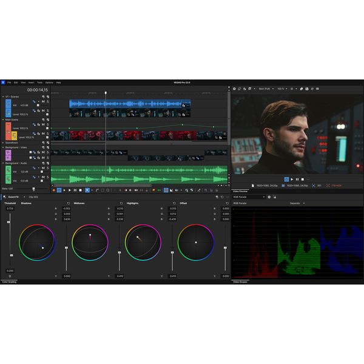Click the project settings gear in Video Preview
The width and height of the screenshot is (364, 364).
click(x=234, y=89)
